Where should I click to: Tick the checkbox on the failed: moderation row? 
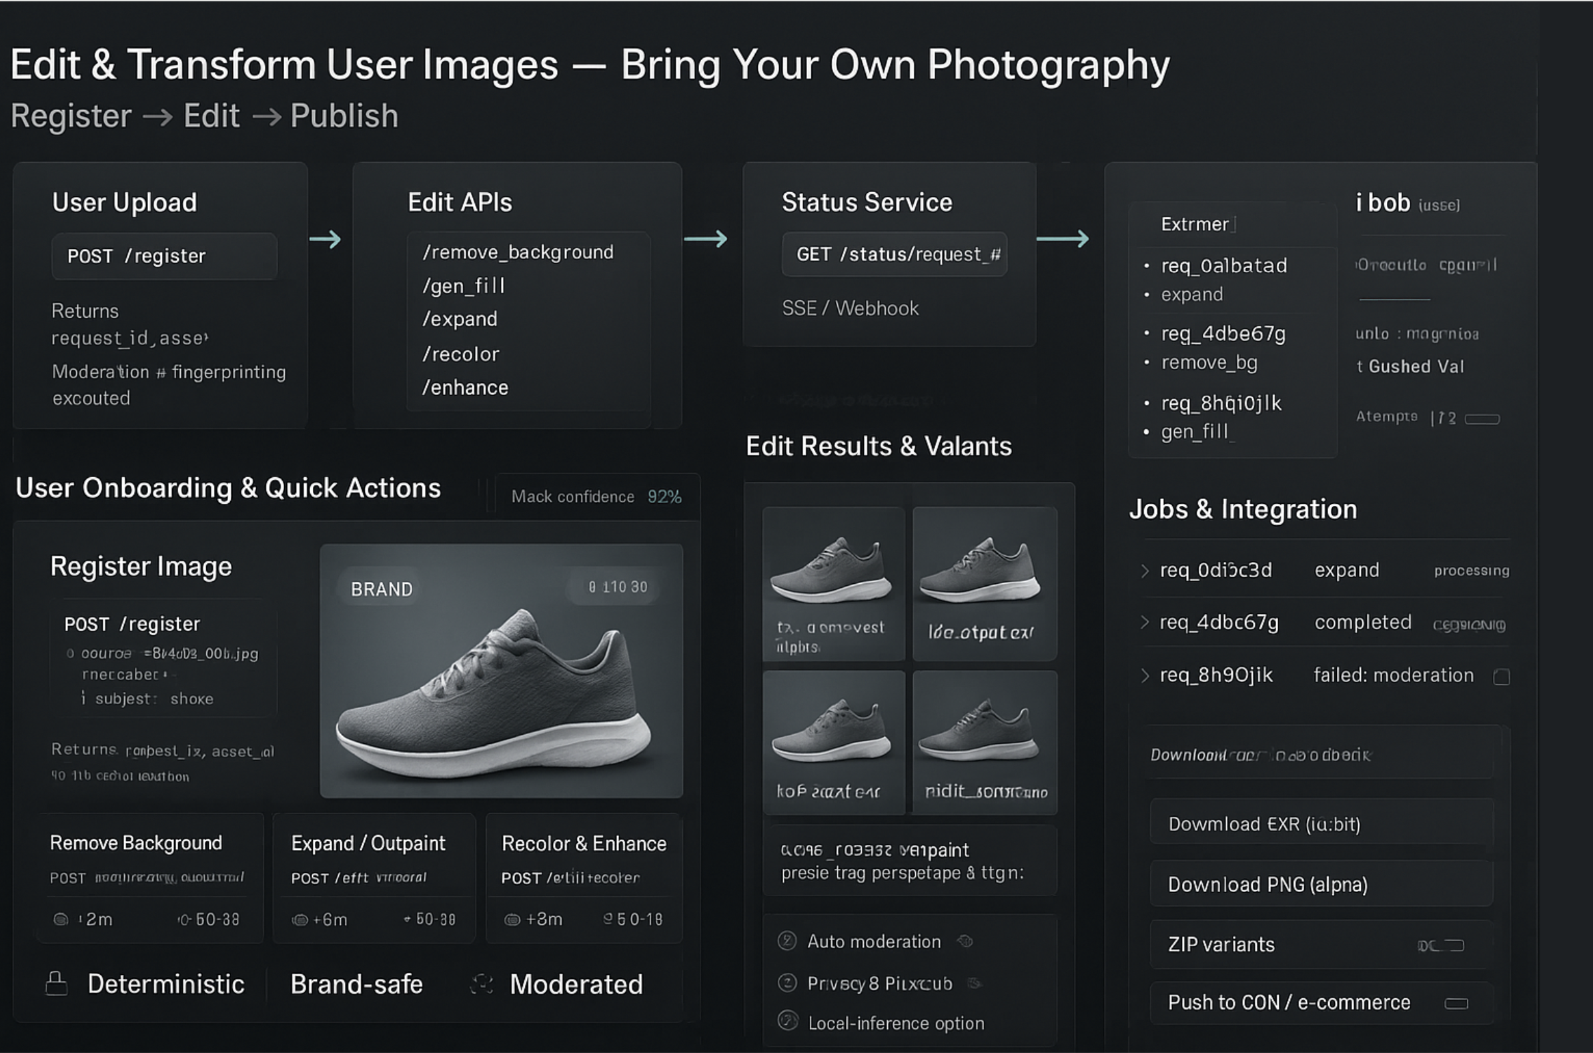1502,677
